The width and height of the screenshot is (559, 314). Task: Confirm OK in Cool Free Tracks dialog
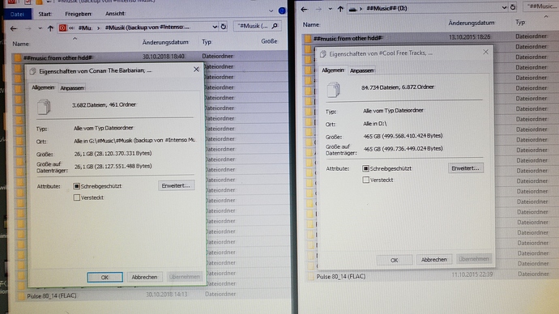(x=395, y=261)
